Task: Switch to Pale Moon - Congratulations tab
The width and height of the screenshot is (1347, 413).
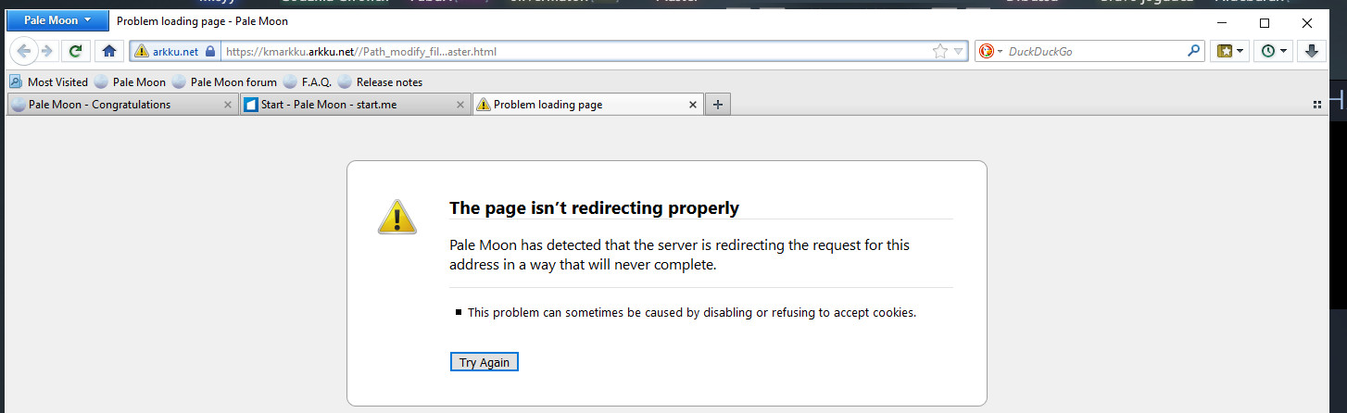Action: 122,105
